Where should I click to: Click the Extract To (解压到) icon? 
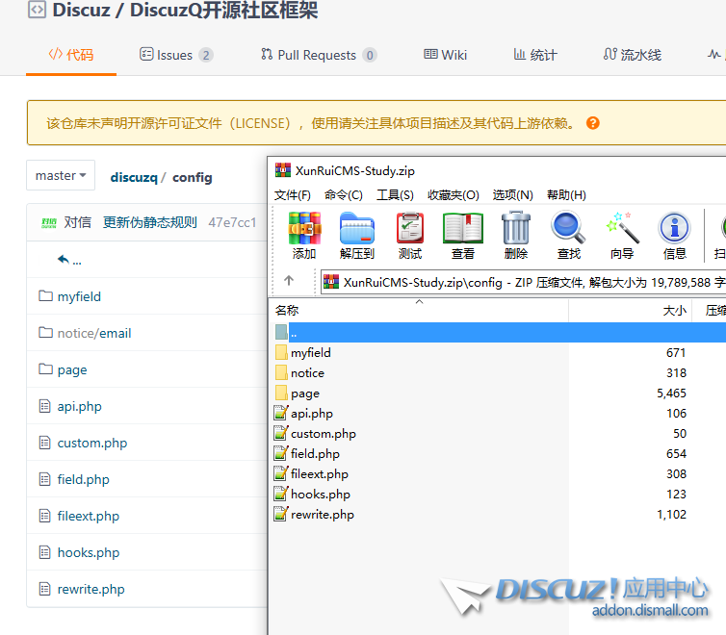pyautogui.click(x=357, y=236)
